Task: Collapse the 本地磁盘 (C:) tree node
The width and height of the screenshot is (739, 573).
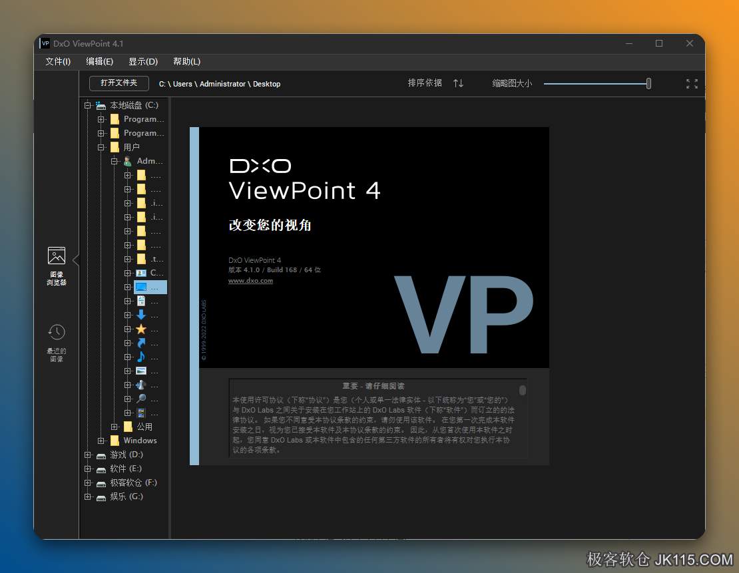Action: [88, 105]
